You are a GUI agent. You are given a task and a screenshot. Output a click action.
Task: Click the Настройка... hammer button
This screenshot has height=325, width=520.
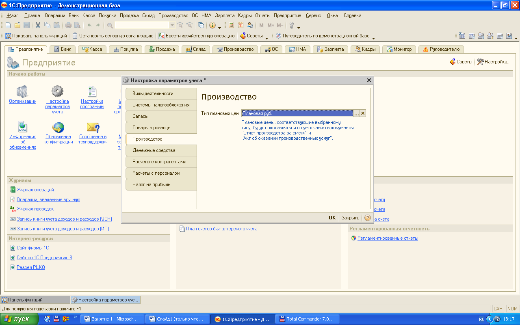coord(494,62)
